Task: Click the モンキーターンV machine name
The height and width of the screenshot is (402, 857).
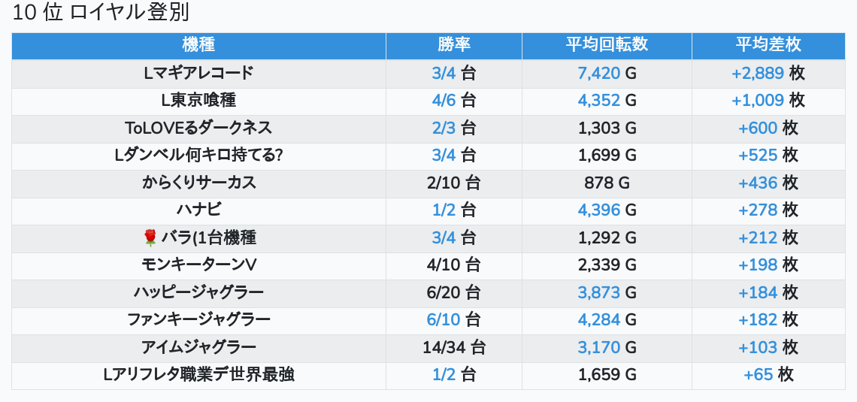Action: pyautogui.click(x=198, y=264)
